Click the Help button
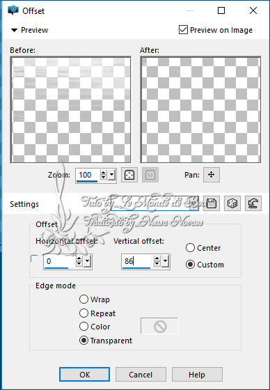The image size is (270, 390). pyautogui.click(x=197, y=375)
